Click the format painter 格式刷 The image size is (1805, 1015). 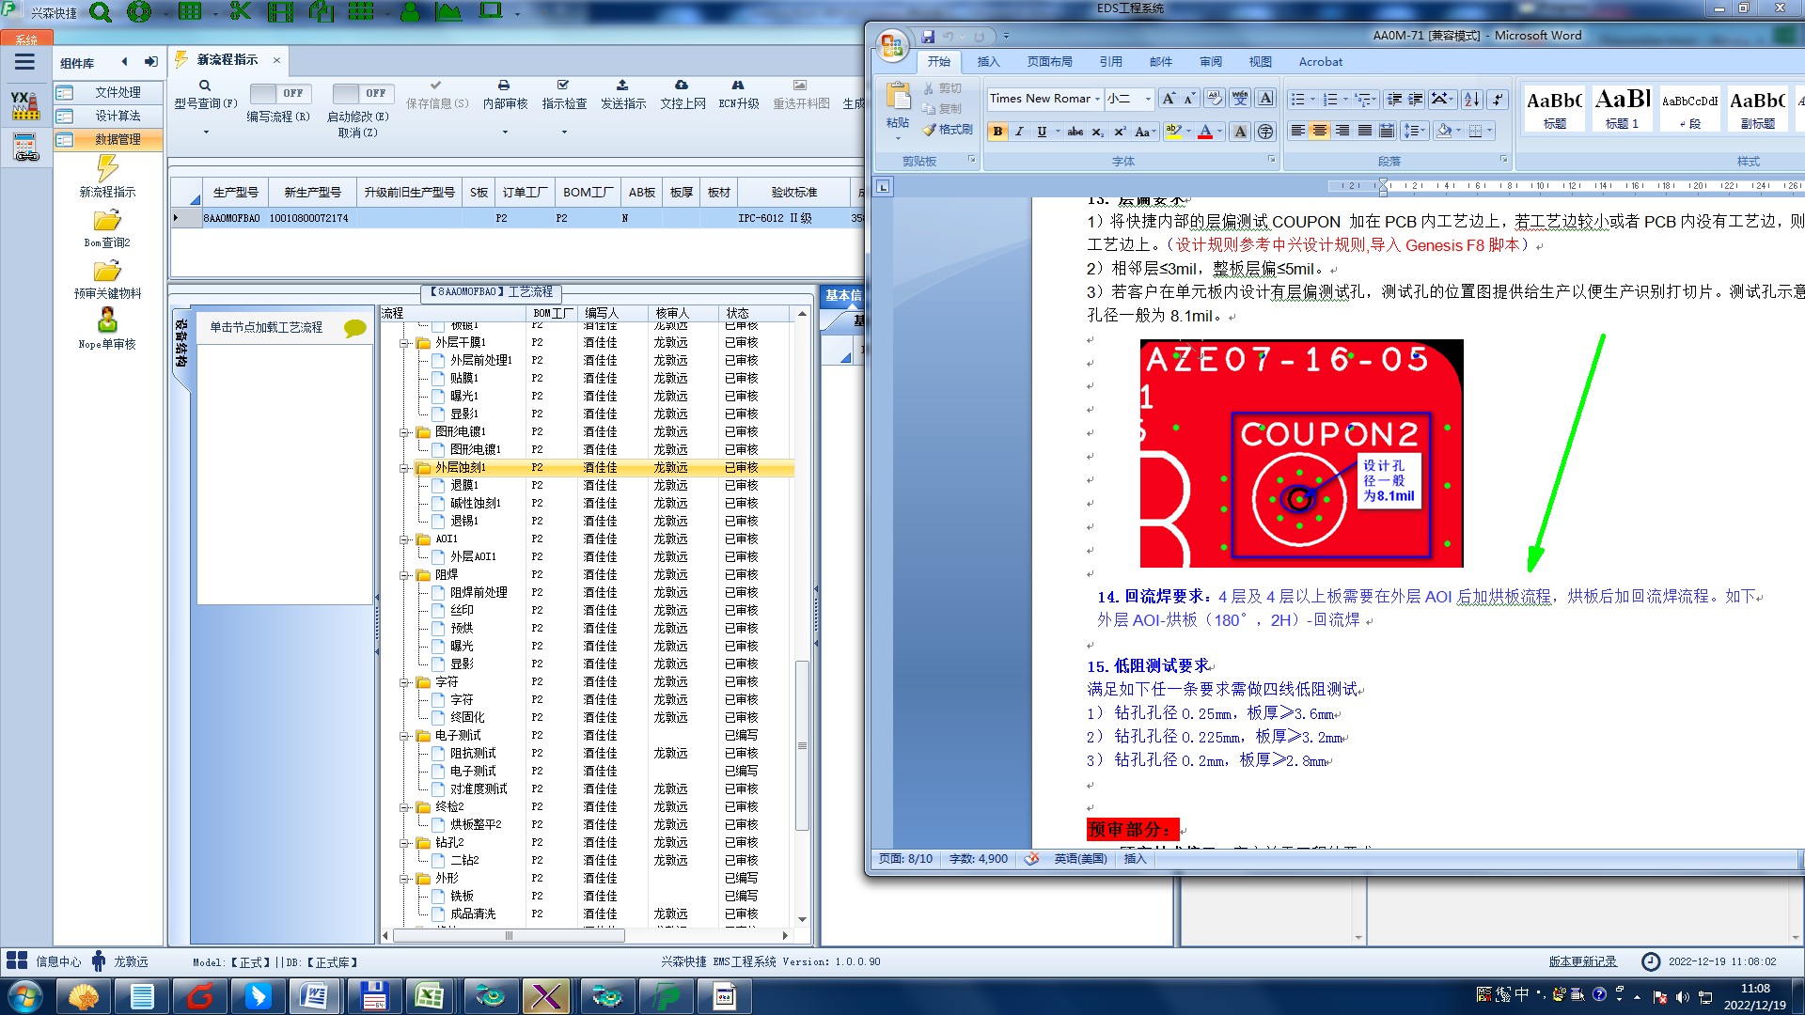click(x=948, y=130)
